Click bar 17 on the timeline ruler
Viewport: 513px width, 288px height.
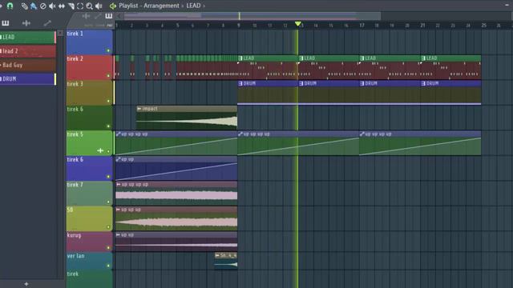[362, 25]
